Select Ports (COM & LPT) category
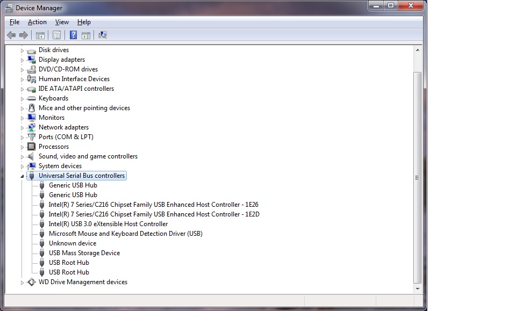The width and height of the screenshot is (516, 311). [x=66, y=137]
